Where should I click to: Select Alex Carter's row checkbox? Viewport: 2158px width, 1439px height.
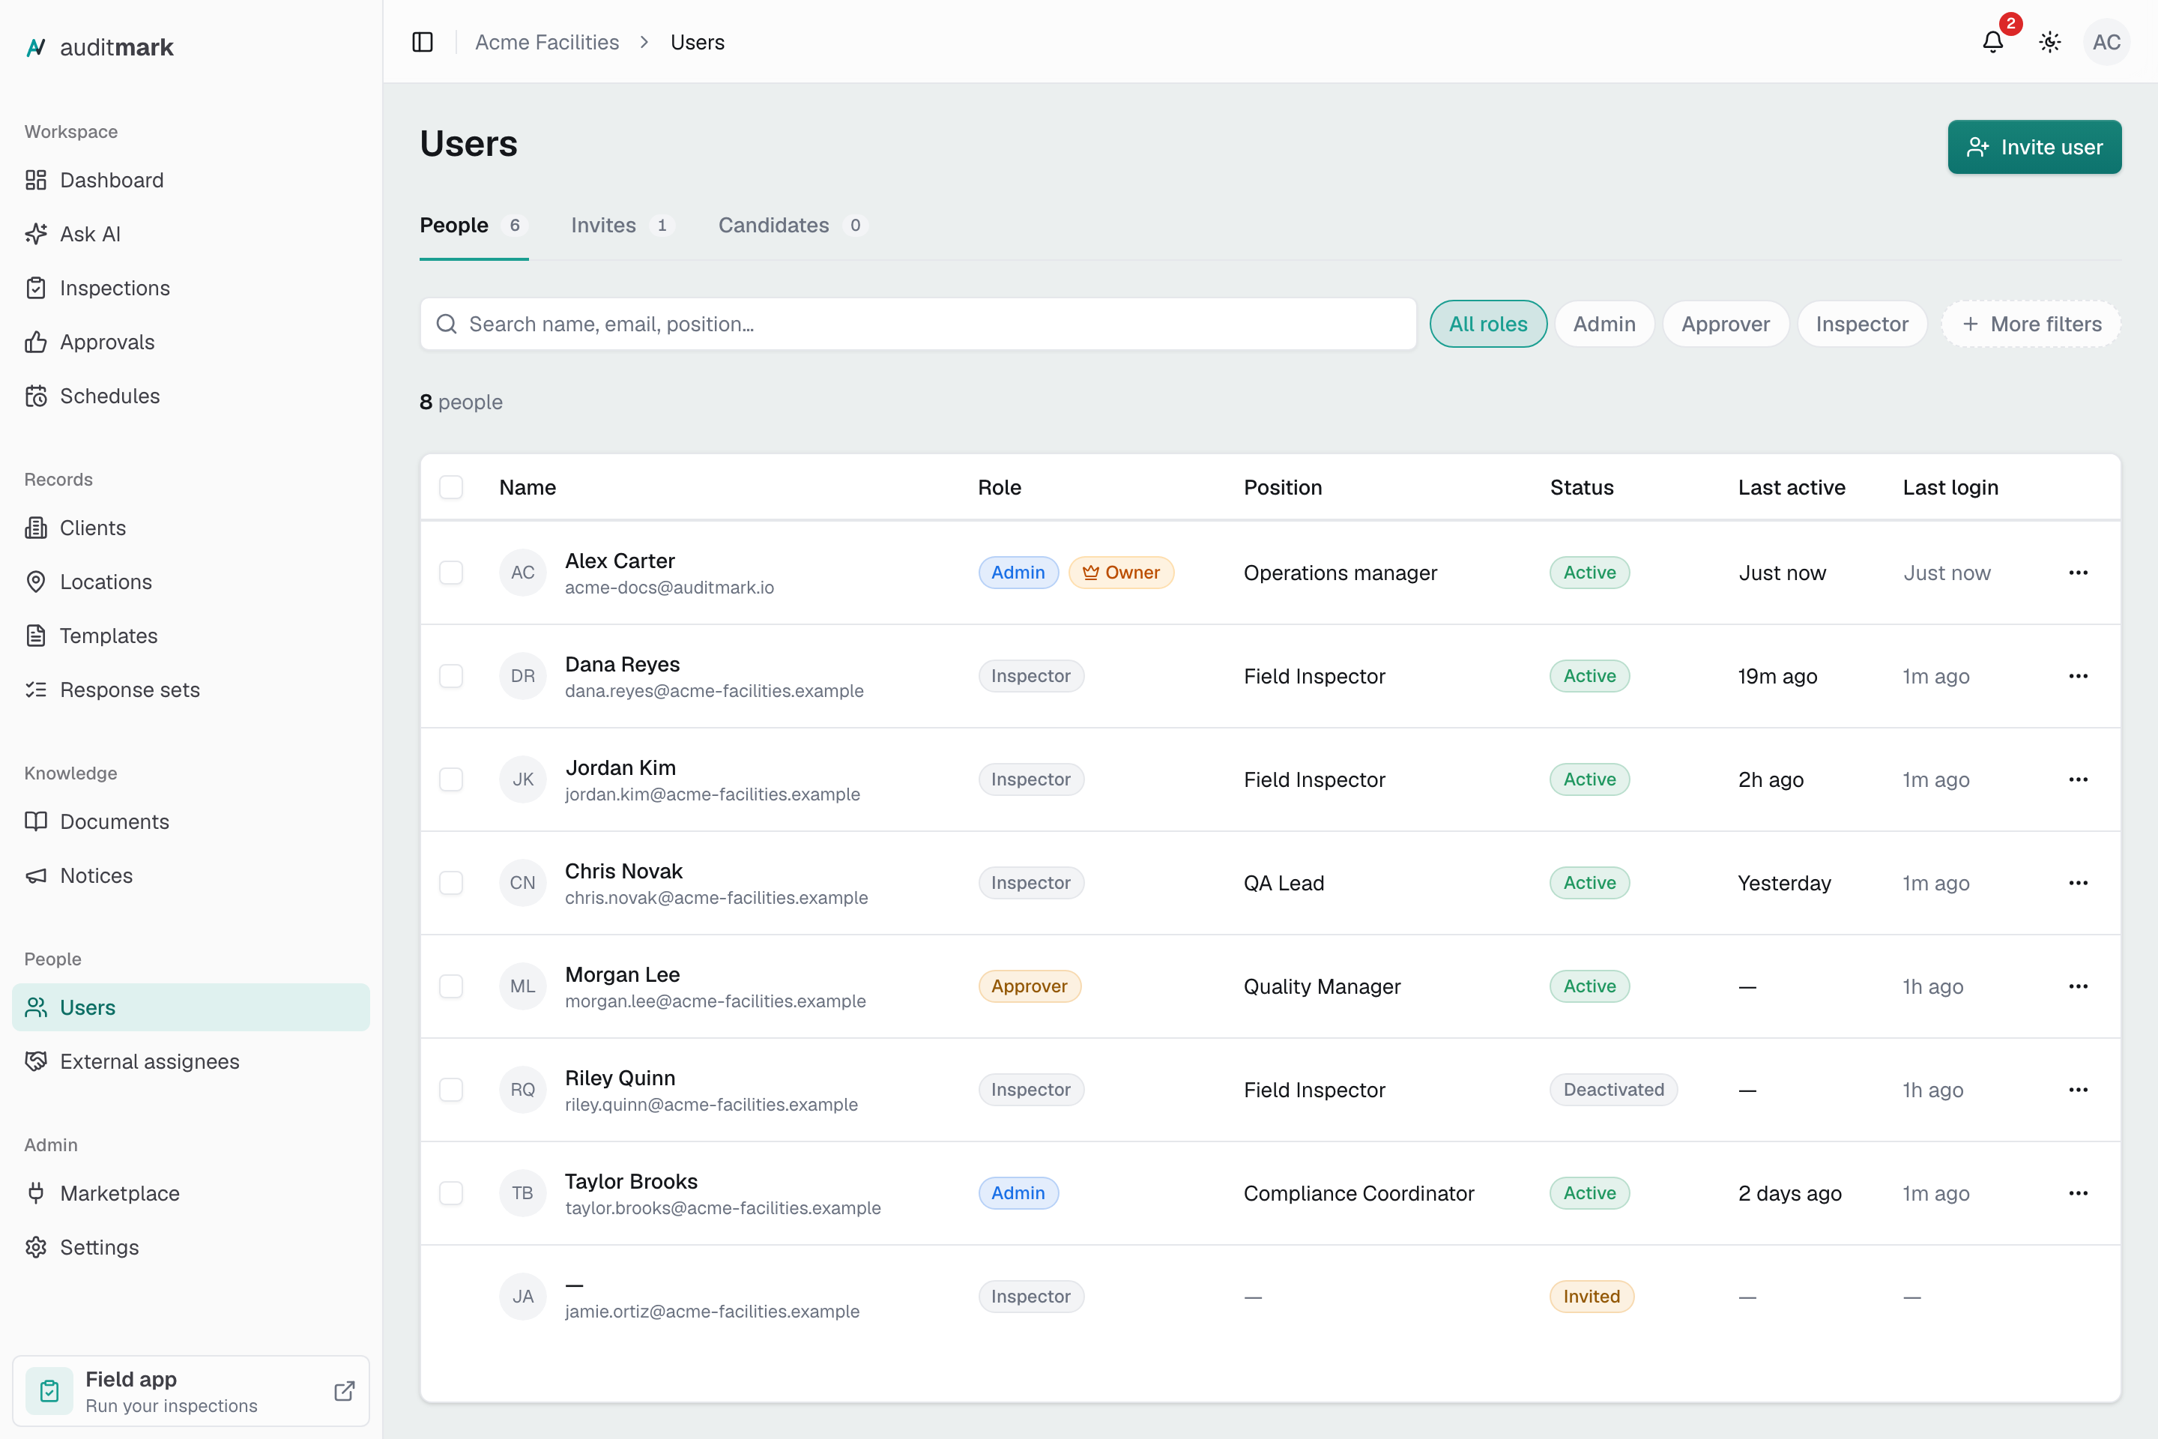click(x=450, y=573)
